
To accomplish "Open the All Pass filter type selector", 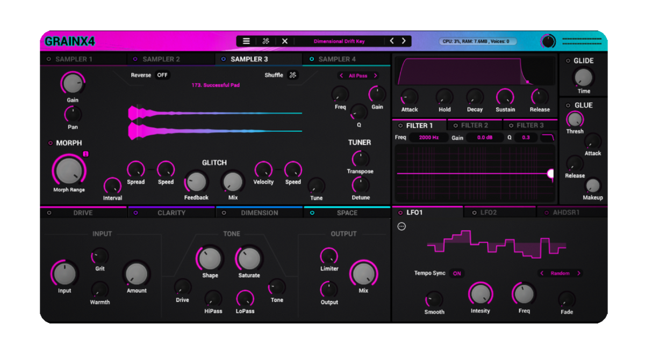I will pos(358,76).
